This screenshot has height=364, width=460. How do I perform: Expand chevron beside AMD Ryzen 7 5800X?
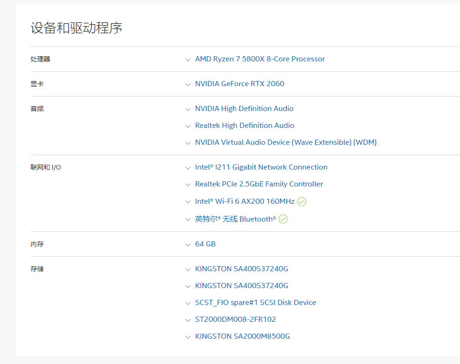[x=188, y=60]
